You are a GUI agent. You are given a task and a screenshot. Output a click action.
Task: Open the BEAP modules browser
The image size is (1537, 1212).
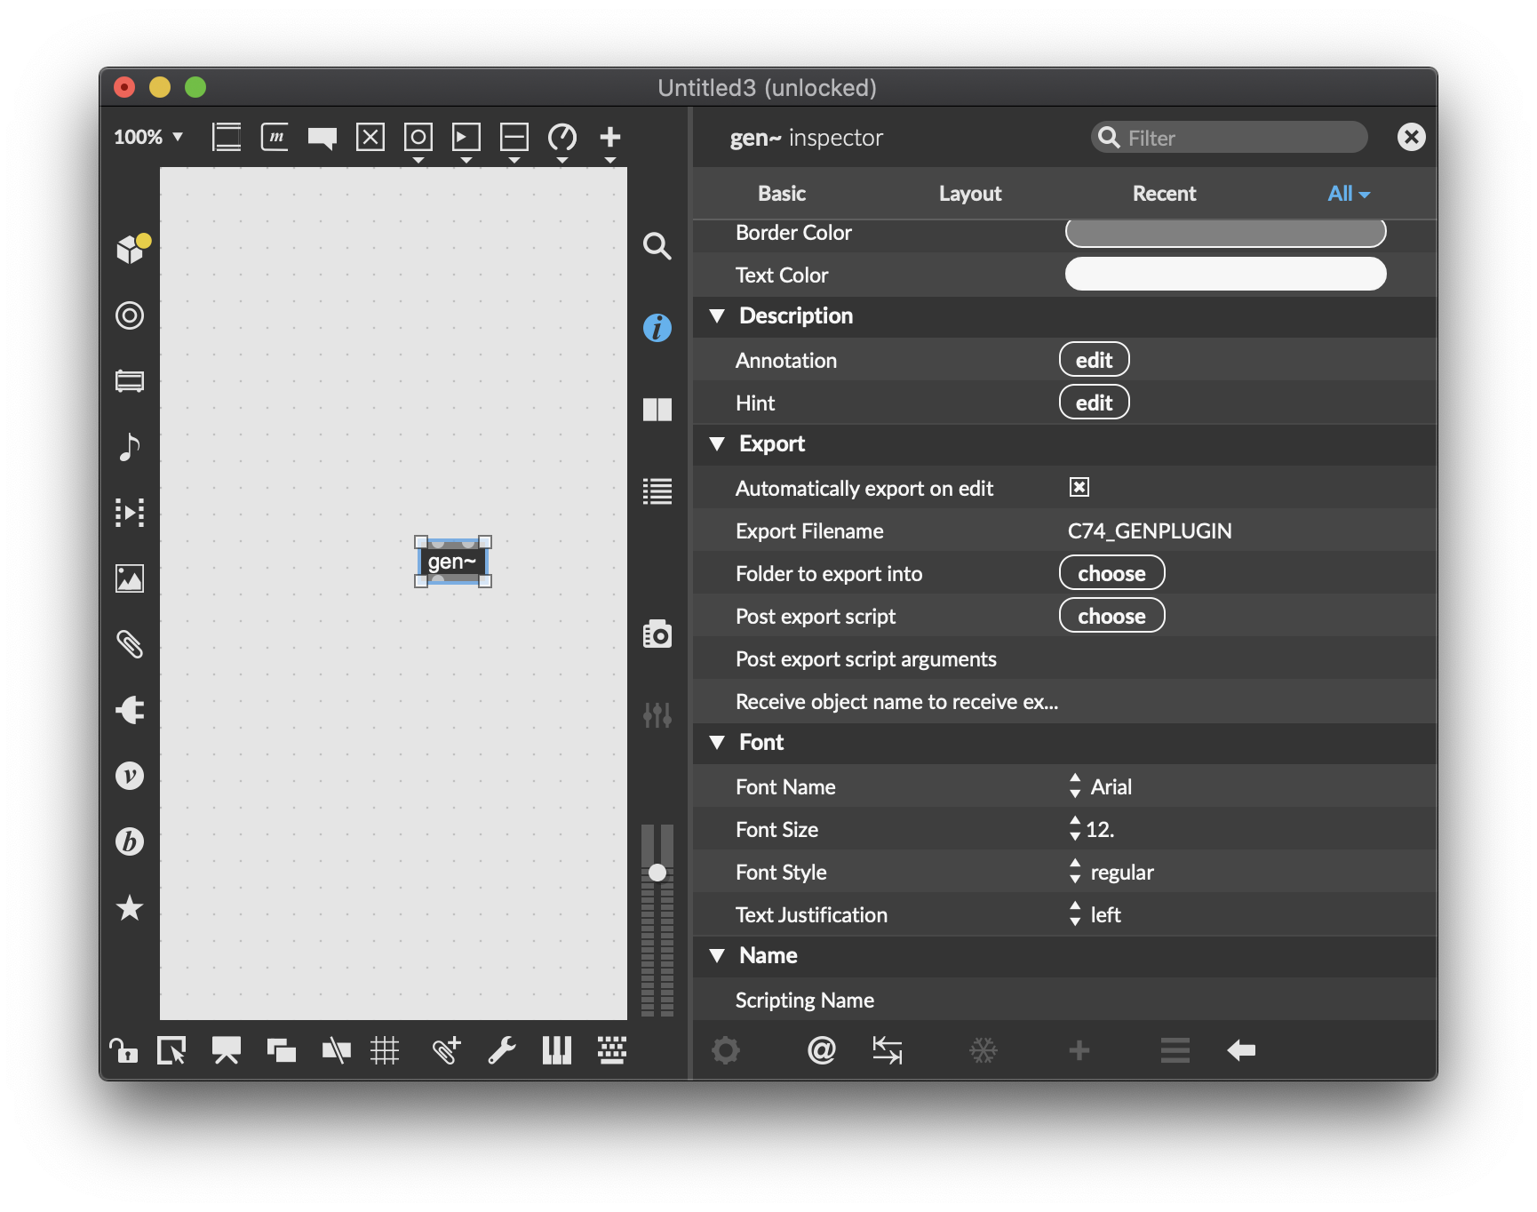coord(130,841)
